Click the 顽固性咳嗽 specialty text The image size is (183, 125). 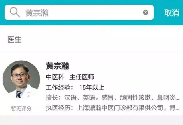coord(135,98)
